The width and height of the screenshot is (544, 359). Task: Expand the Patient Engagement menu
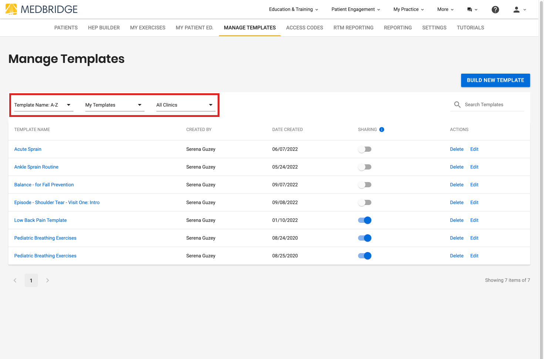pyautogui.click(x=356, y=10)
